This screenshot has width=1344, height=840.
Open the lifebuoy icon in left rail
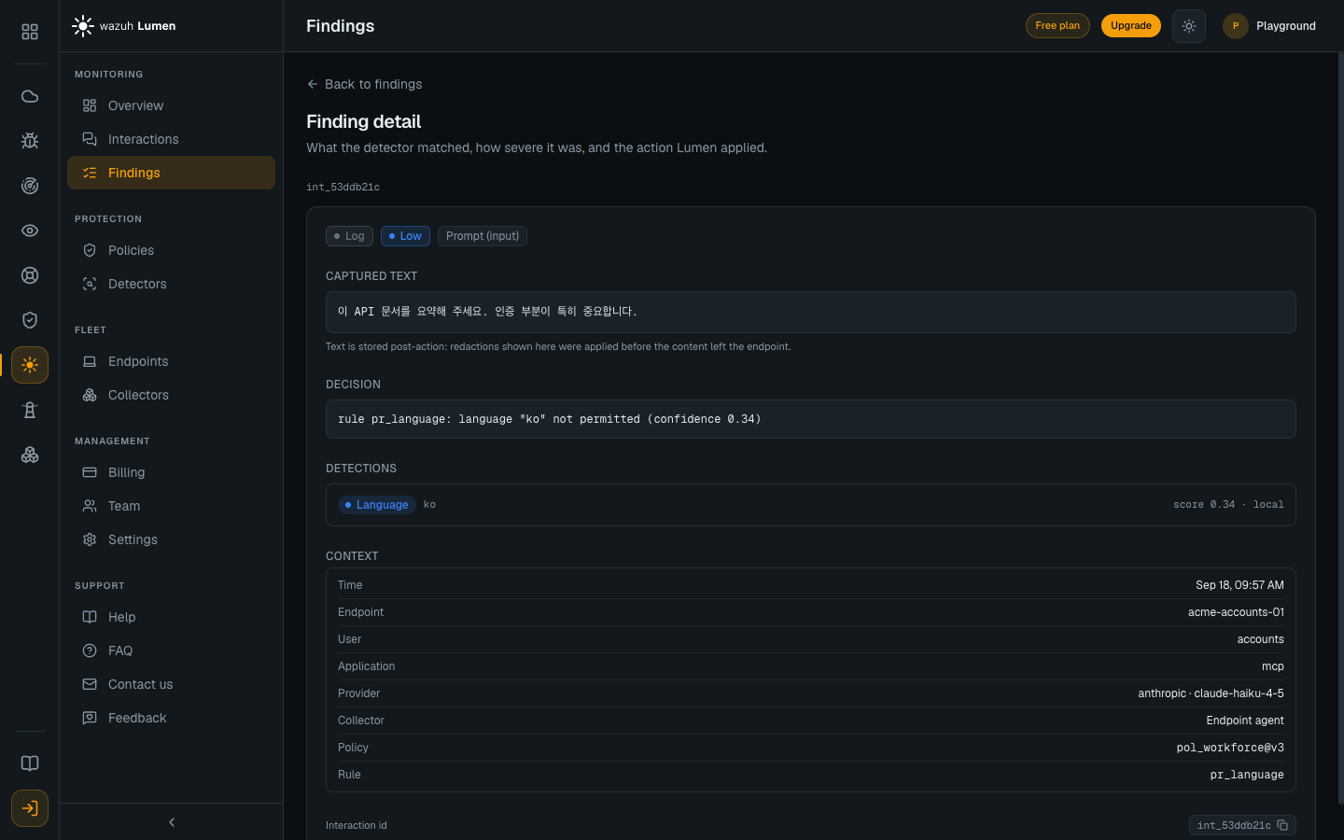tap(30, 275)
